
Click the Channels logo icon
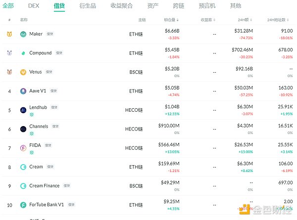click(23, 129)
